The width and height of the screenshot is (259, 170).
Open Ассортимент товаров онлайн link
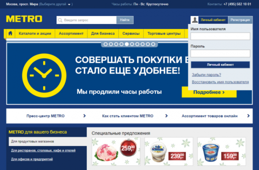click(x=210, y=116)
